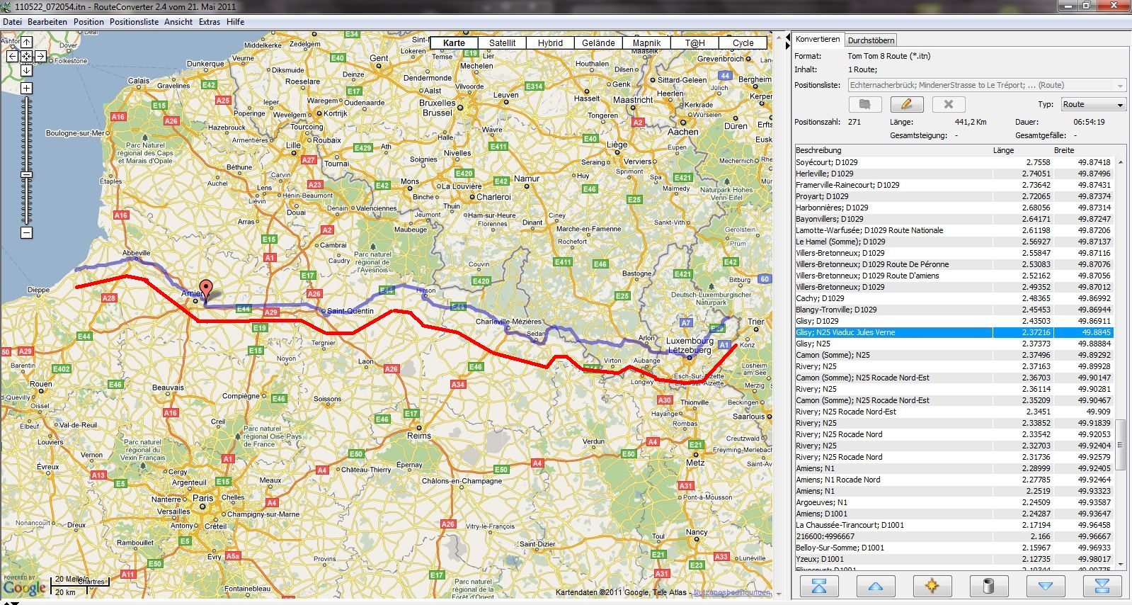The height and width of the screenshot is (605, 1132).
Task: Select the row Harbonnières; D1029
Action: click(954, 208)
